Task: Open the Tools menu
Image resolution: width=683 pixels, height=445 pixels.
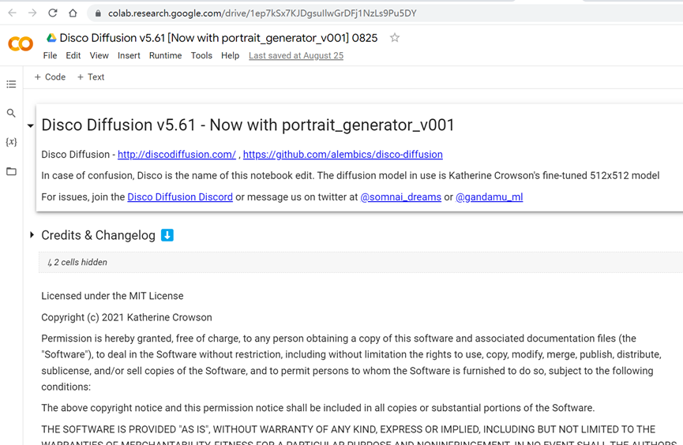Action: point(201,56)
